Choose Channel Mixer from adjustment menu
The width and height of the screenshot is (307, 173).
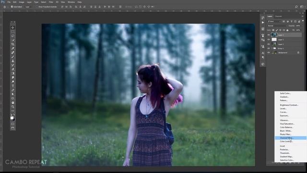coord(291,138)
